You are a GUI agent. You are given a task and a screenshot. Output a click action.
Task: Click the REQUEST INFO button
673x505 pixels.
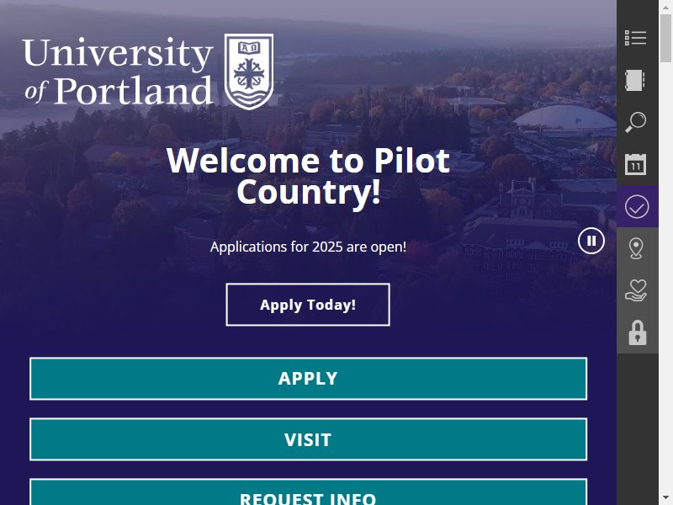pyautogui.click(x=308, y=492)
